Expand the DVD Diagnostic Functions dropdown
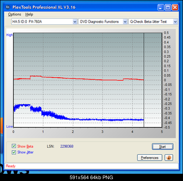This screenshot has width=183, height=181. (125, 22)
